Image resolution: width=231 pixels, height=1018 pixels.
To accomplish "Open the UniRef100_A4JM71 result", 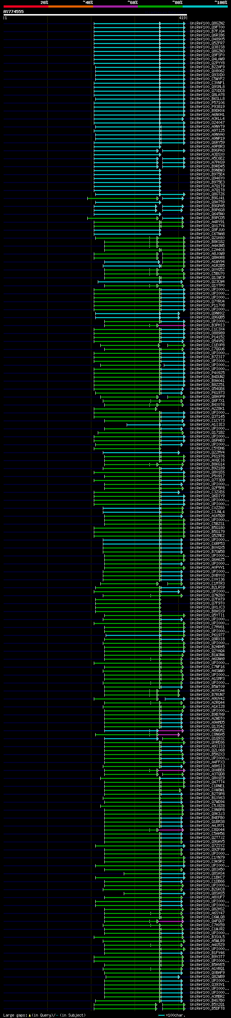I will click(x=207, y=826).
